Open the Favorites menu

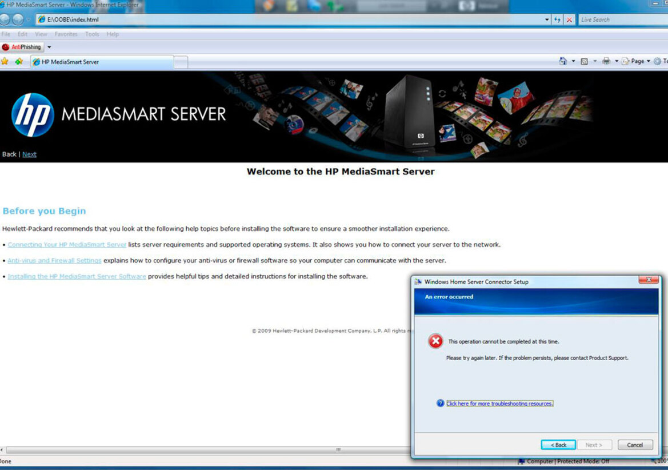tap(66, 34)
